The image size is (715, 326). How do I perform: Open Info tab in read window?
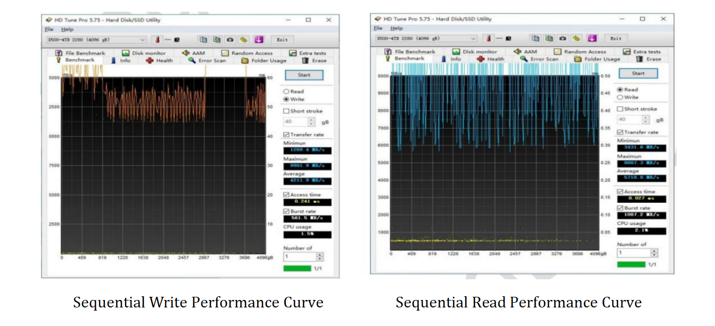[451, 59]
